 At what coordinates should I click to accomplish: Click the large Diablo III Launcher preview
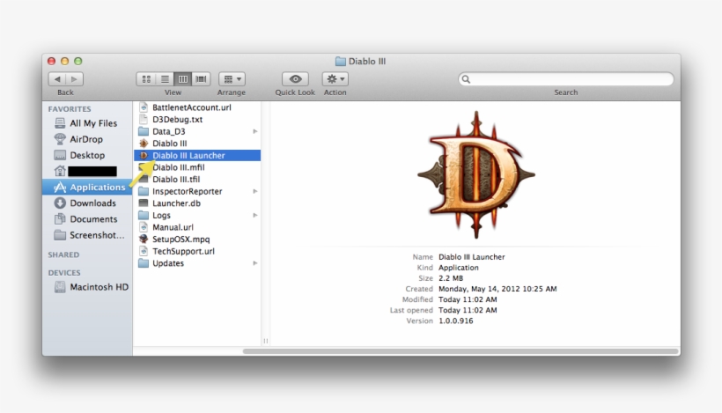click(476, 174)
